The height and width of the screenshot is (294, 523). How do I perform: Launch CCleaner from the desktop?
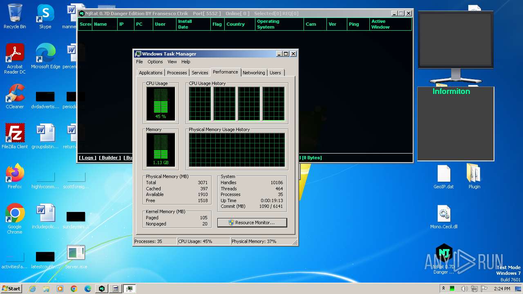[15, 96]
